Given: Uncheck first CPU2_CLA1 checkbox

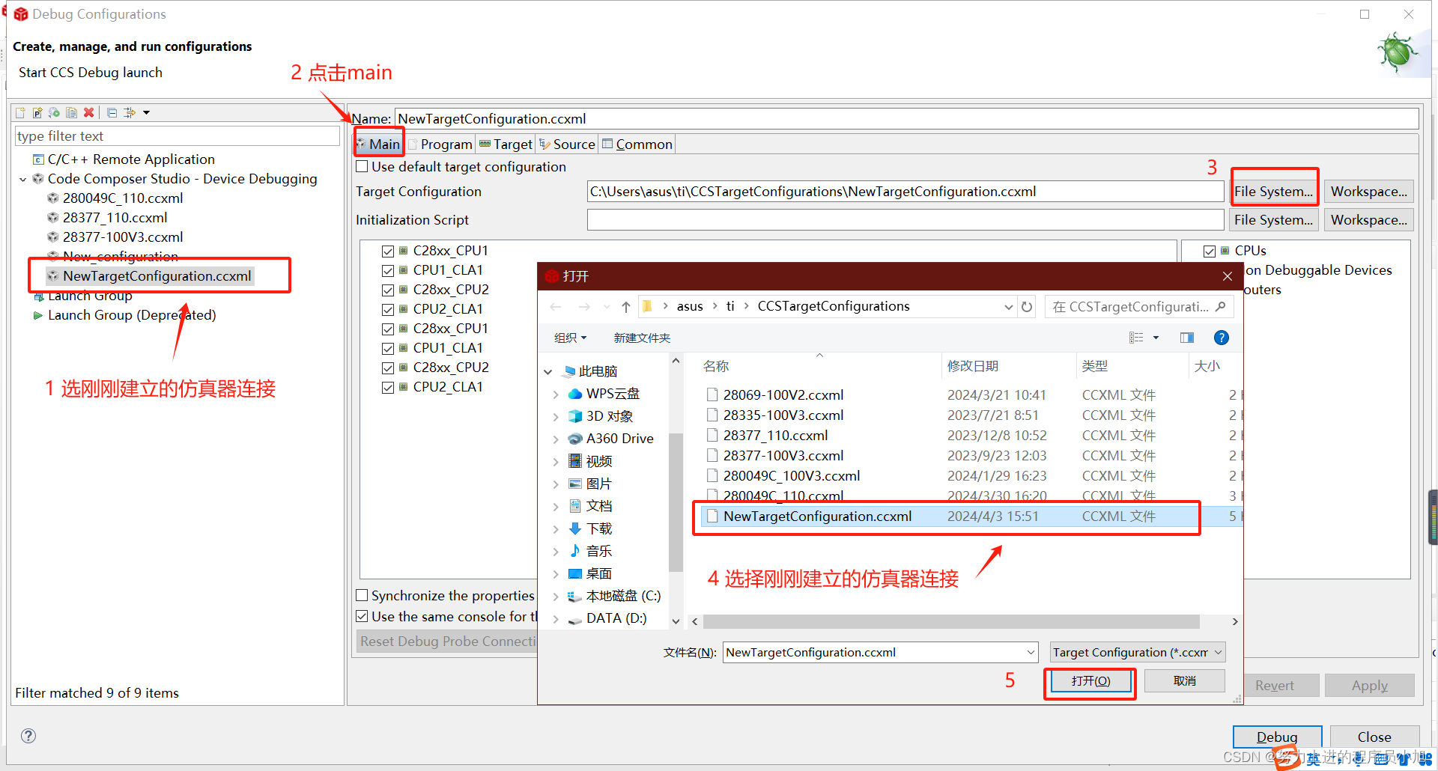Looking at the screenshot, I should pyautogui.click(x=388, y=309).
